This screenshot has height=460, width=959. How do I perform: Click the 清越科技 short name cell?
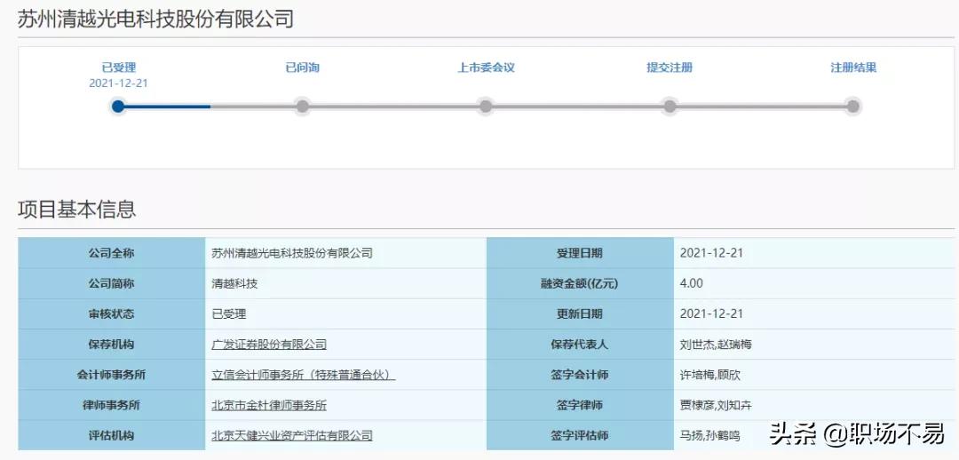pos(345,283)
